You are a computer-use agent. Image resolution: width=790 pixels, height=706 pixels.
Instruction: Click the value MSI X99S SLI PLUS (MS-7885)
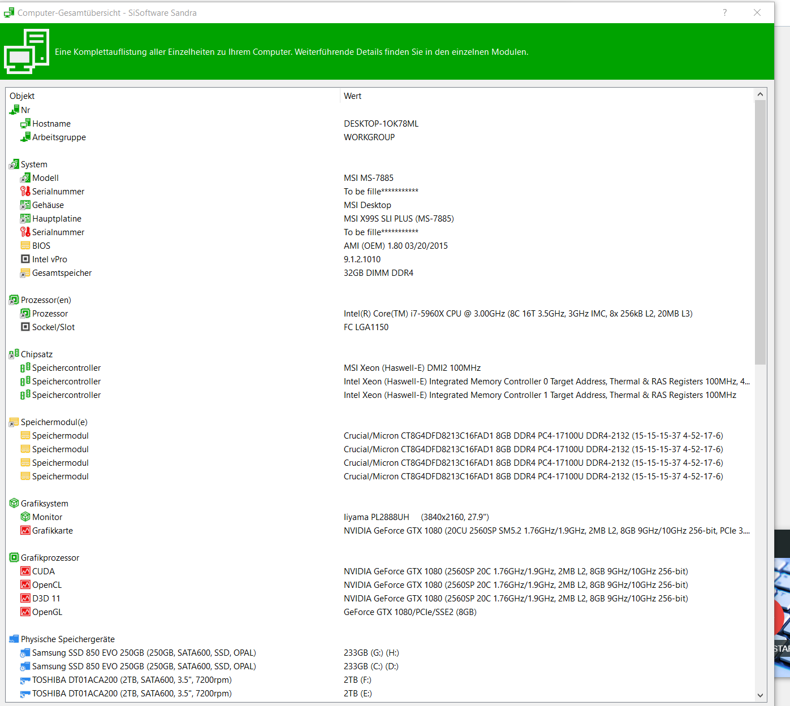(399, 218)
